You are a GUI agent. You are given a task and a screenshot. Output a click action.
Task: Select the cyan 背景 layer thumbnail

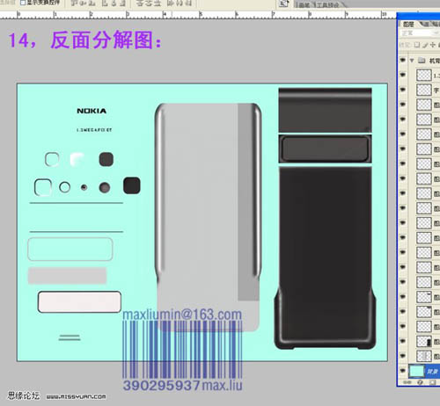point(416,371)
